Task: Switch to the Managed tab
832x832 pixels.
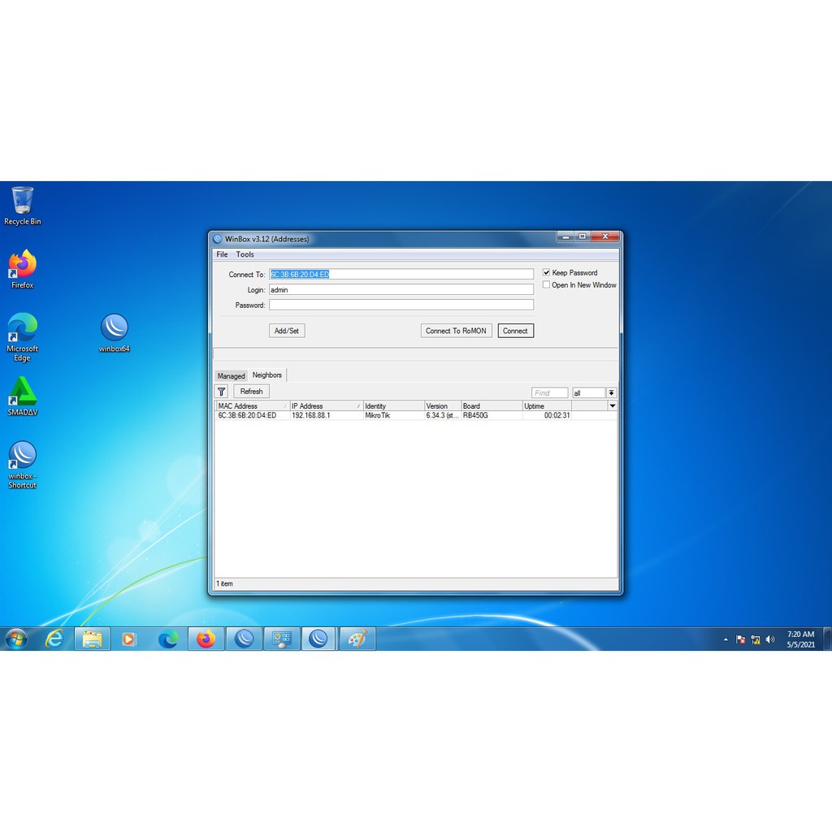Action: click(x=231, y=376)
